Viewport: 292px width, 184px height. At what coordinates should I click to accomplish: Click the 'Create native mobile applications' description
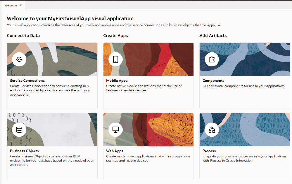[144, 88]
